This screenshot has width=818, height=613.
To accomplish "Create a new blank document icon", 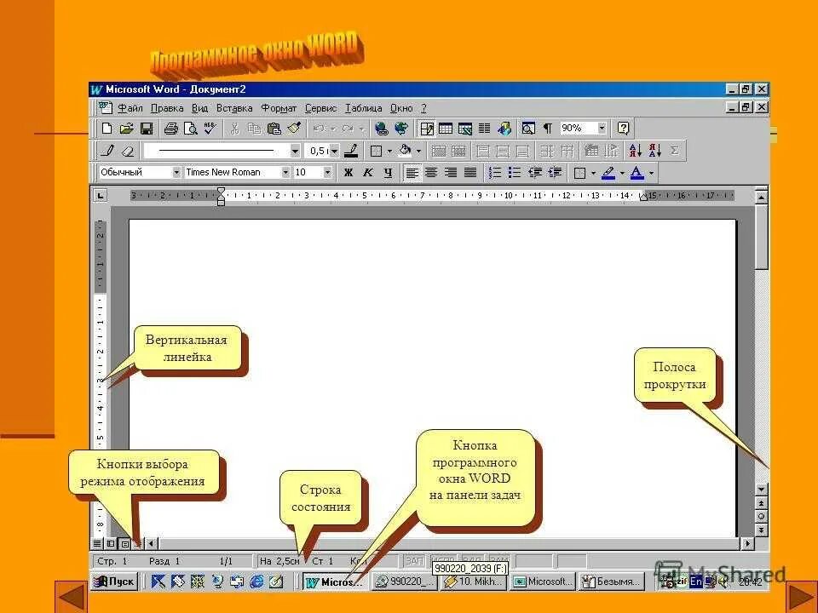I will tap(107, 129).
